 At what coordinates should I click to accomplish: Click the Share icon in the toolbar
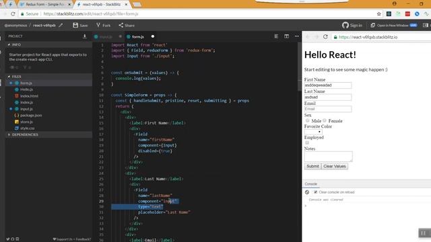pos(121,26)
